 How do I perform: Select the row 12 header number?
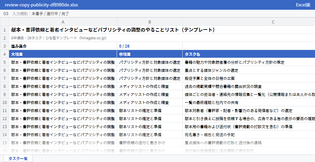click(x=4, y=118)
